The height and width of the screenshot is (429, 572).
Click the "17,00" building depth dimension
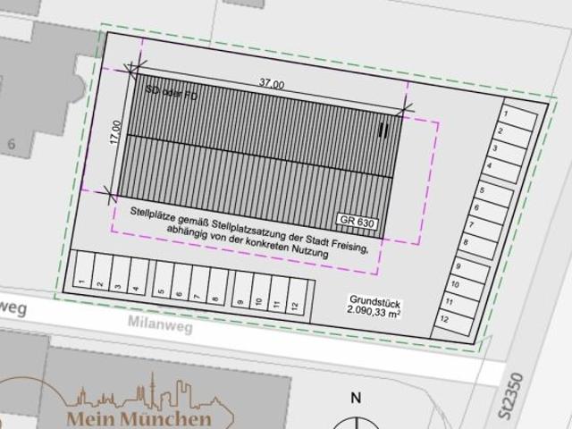point(115,133)
